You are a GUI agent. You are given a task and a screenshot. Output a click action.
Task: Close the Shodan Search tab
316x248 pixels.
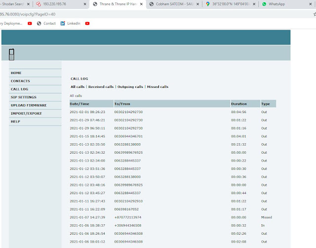(28, 4)
